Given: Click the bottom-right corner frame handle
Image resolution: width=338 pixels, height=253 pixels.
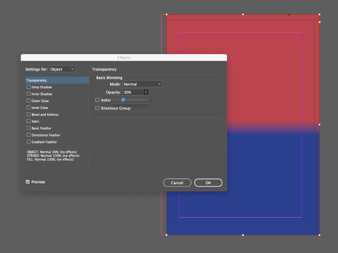Looking at the screenshot, I should click(x=319, y=235).
